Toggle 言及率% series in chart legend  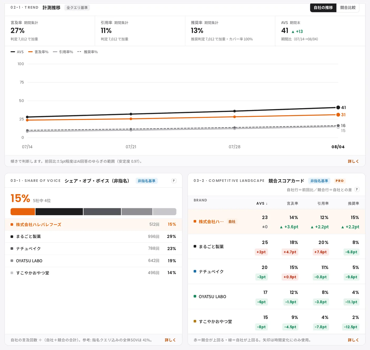tap(38, 52)
